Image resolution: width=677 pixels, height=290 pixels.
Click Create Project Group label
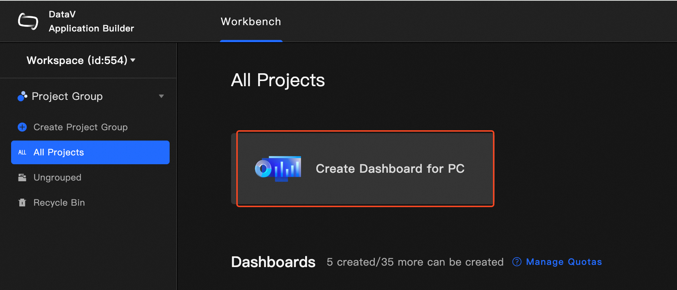coord(80,127)
